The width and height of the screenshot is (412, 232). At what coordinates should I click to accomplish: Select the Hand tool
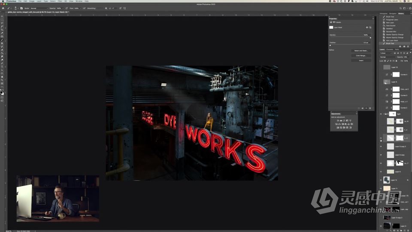(x=2, y=76)
